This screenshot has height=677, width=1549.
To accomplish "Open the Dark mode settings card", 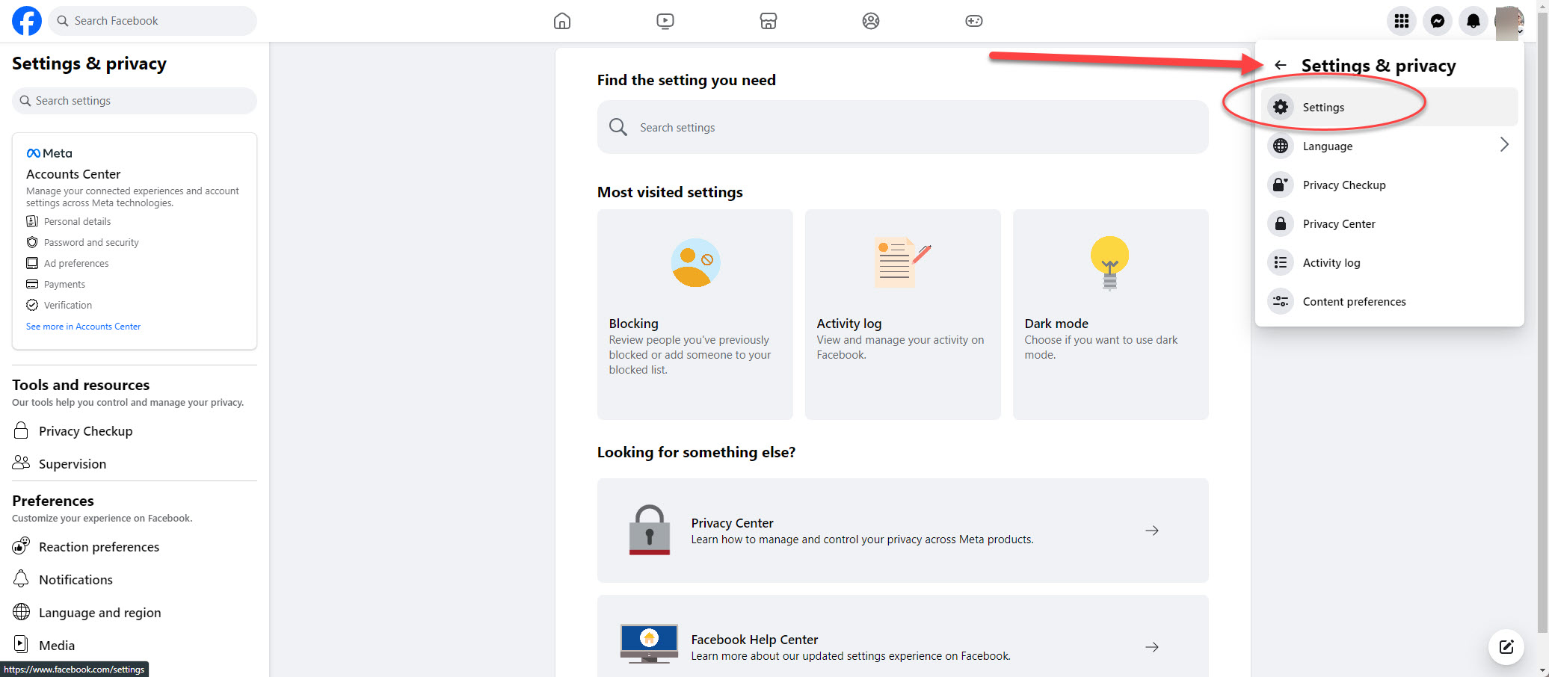I will pyautogui.click(x=1109, y=314).
